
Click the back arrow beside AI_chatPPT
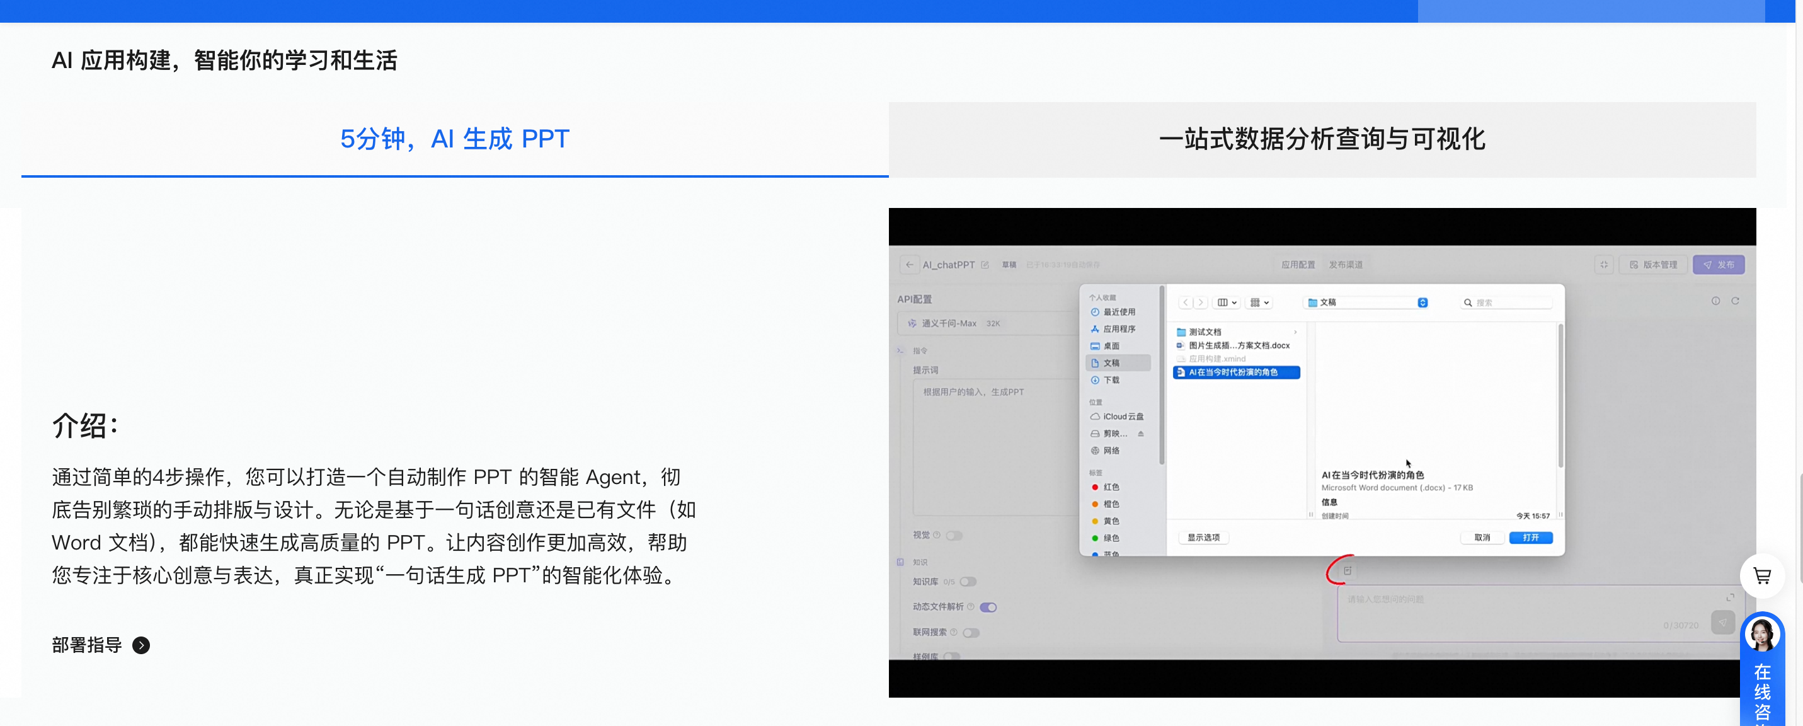(909, 265)
